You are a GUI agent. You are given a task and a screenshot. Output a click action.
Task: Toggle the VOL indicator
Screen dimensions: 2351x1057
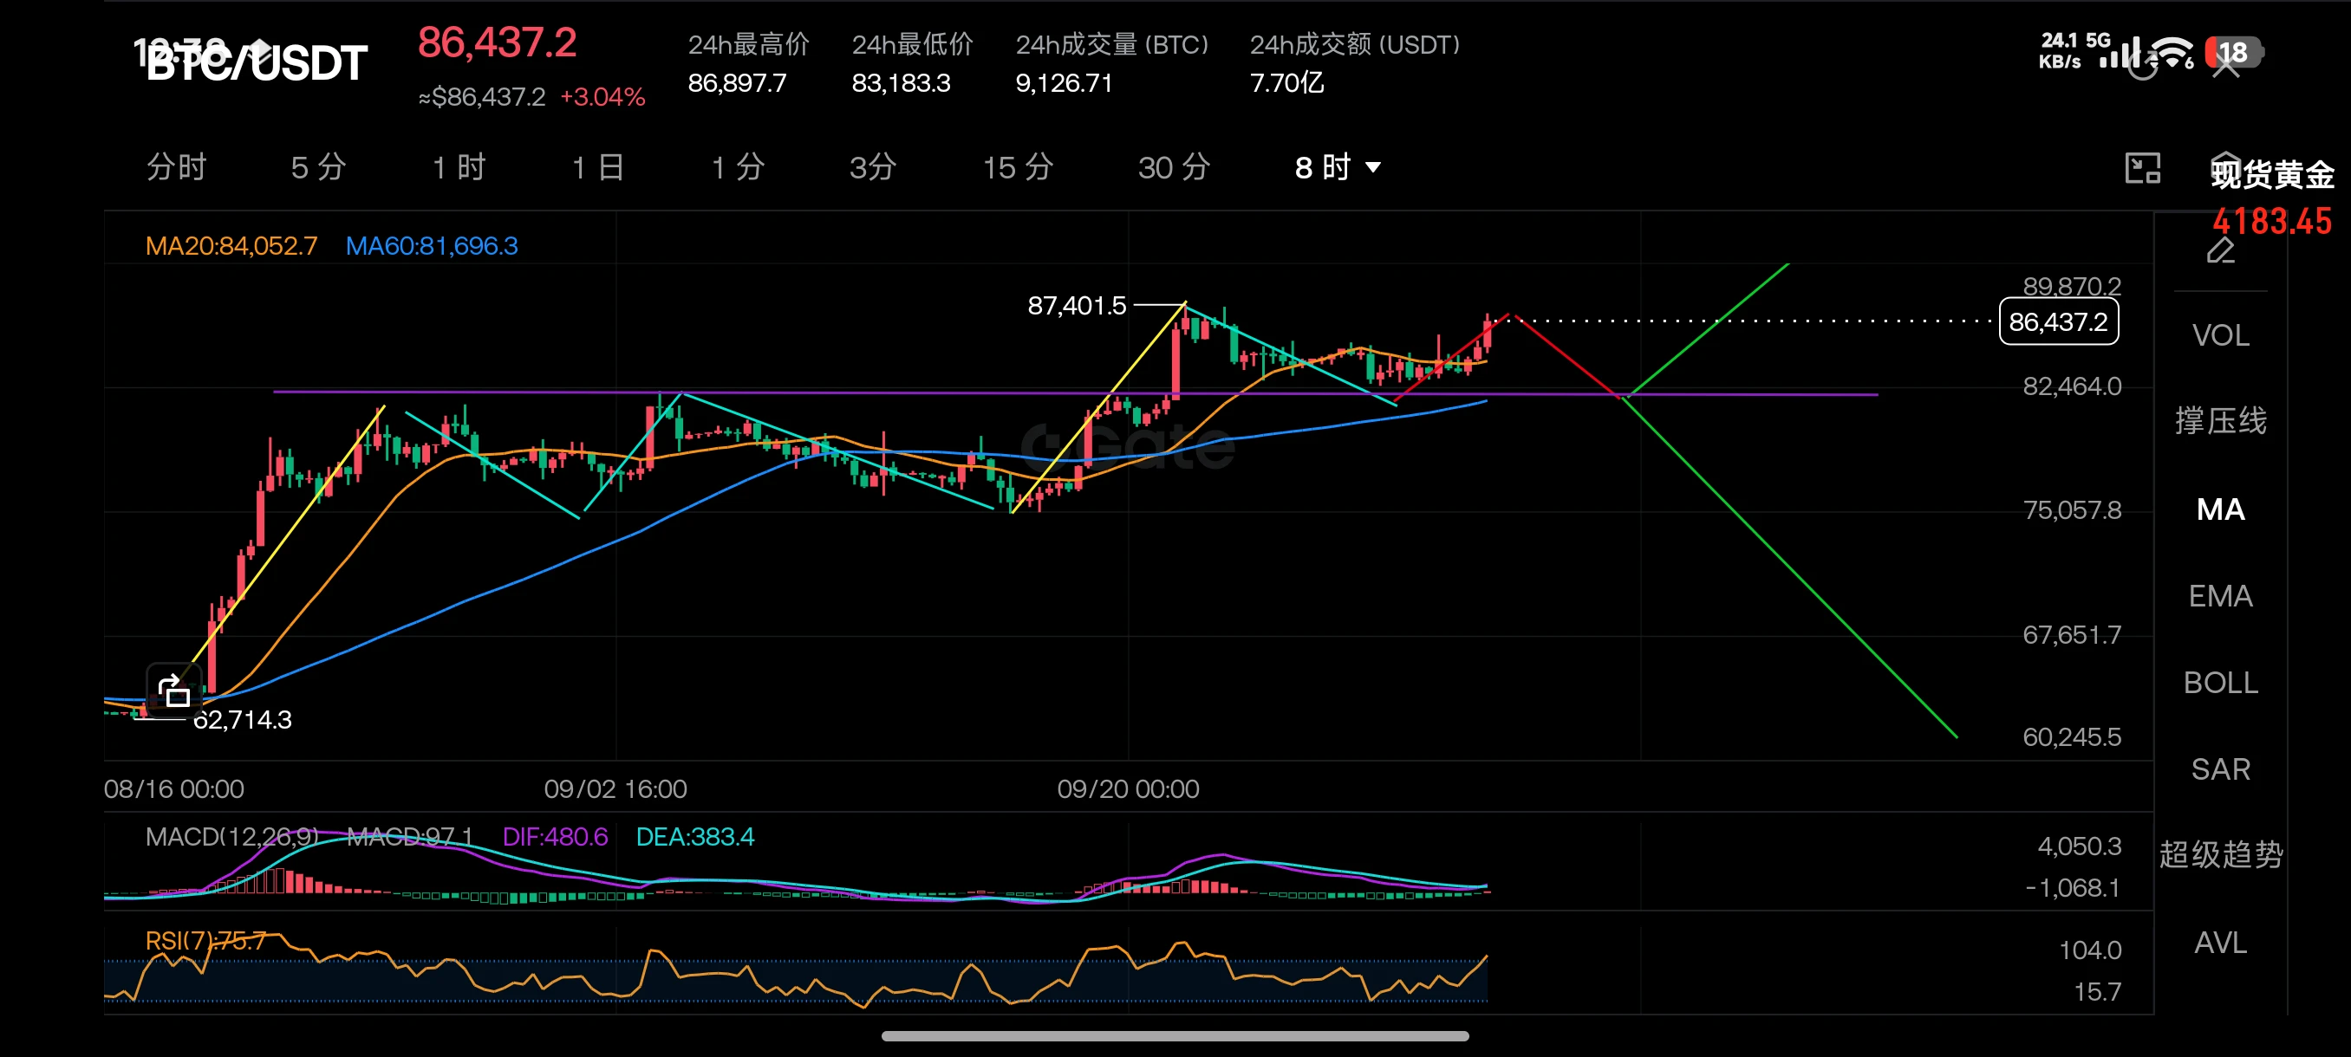[2220, 334]
